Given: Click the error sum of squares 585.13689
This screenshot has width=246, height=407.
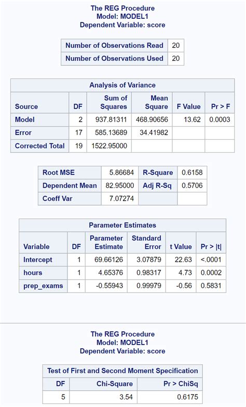Looking at the screenshot, I should point(111,133).
